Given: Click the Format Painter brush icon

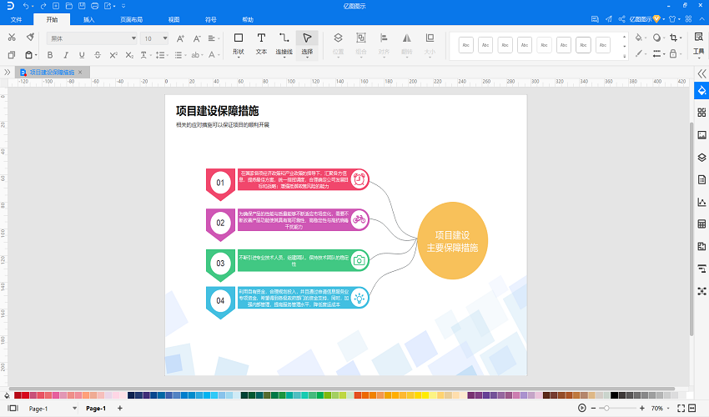Looking at the screenshot, I should [x=30, y=38].
